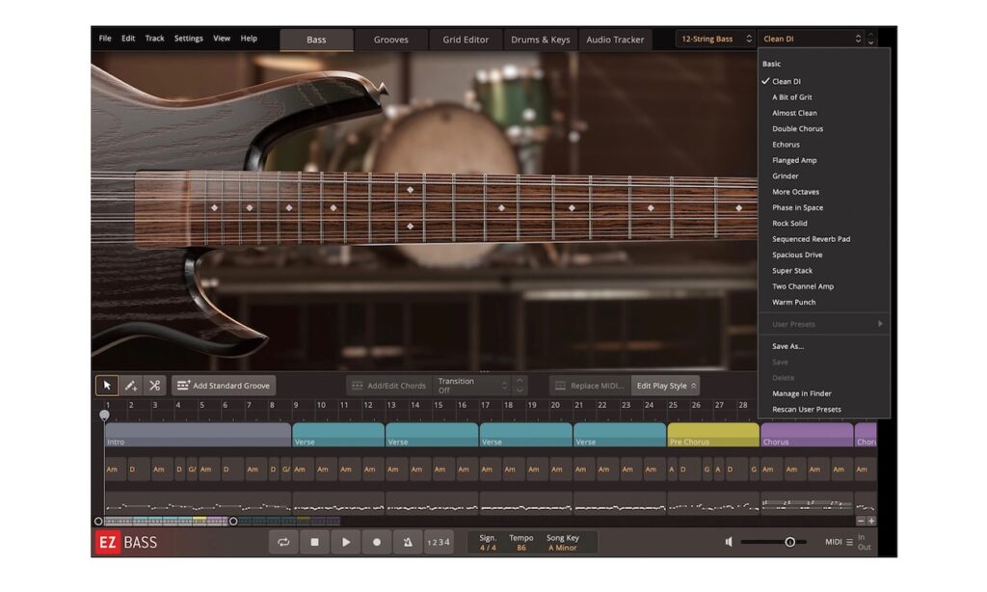
Task: Open the Transition Off dropdown
Action: 472,386
